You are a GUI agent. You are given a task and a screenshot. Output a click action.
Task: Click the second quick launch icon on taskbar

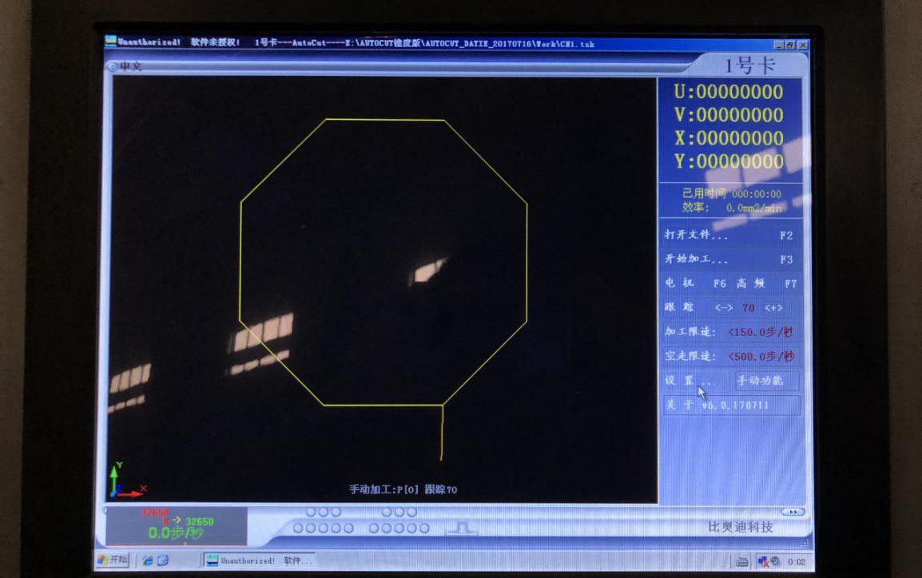164,560
